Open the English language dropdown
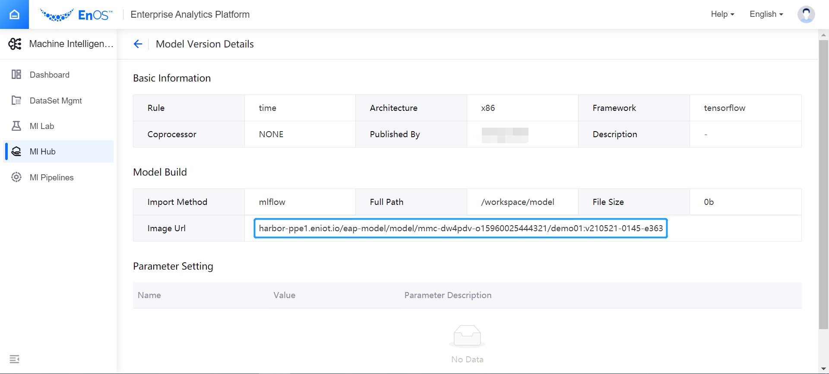This screenshot has width=829, height=374. pyautogui.click(x=766, y=14)
